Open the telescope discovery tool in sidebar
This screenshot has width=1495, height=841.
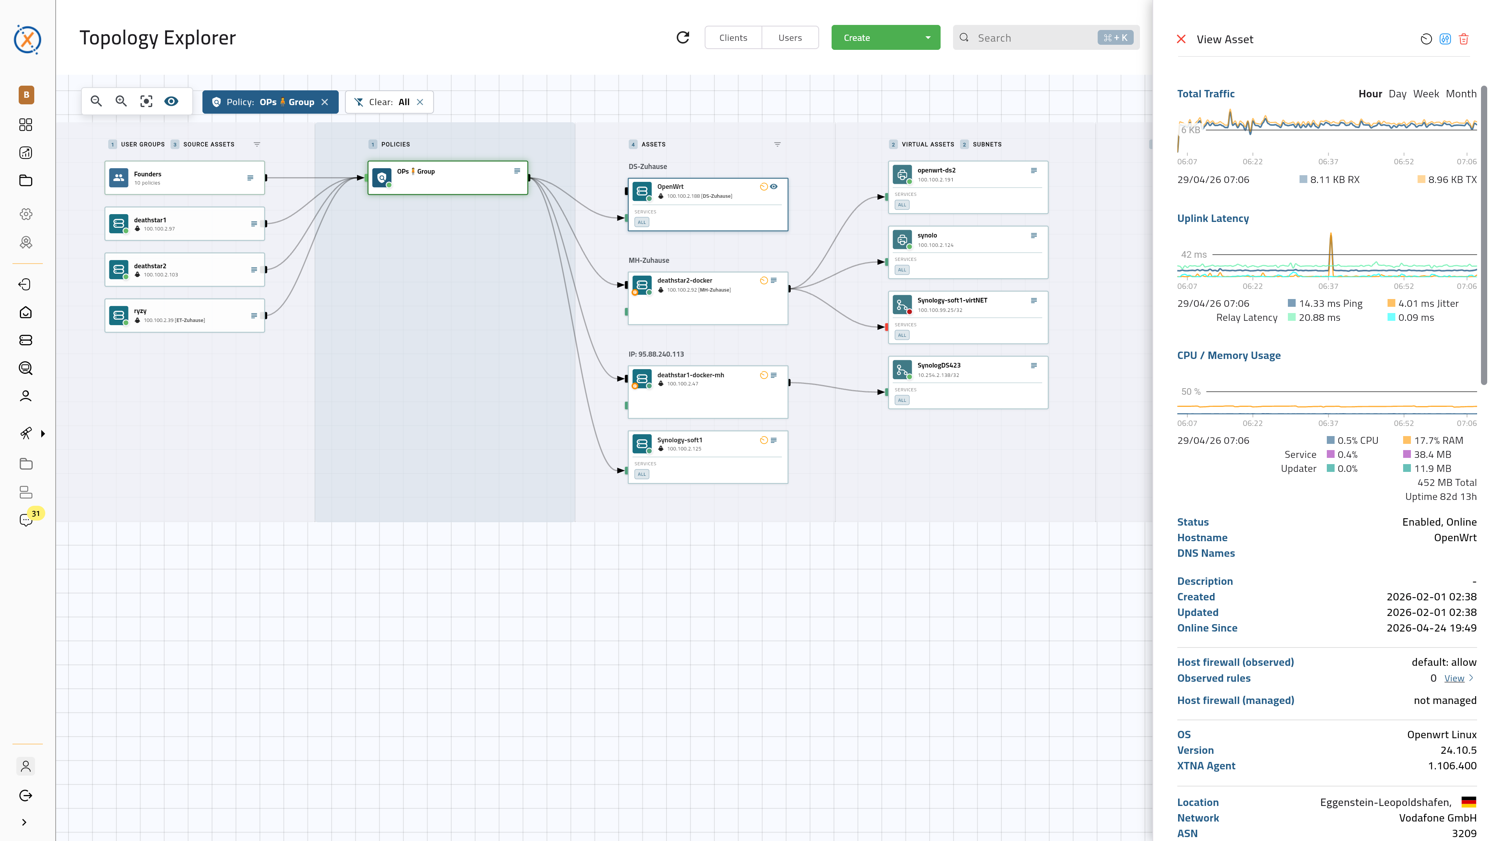pos(26,433)
